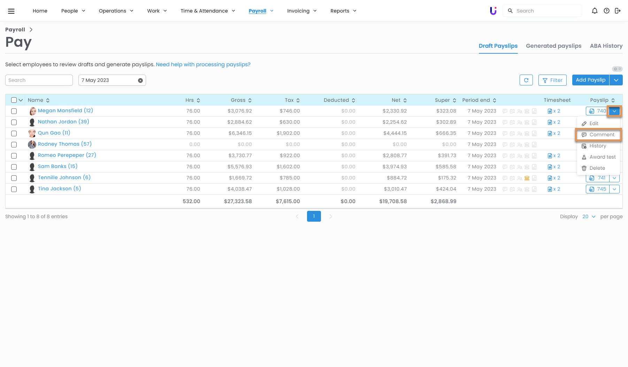
Task: Click the help question mark icon
Action: 606,11
